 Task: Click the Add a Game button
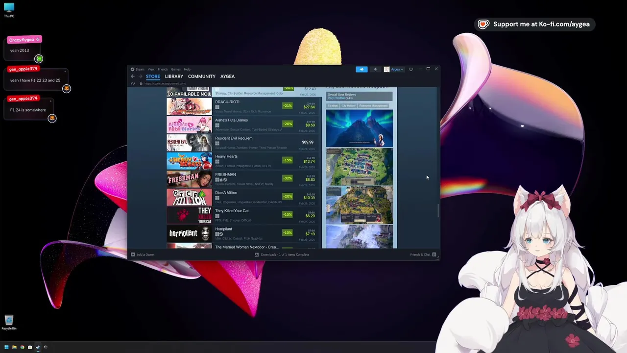coord(142,254)
